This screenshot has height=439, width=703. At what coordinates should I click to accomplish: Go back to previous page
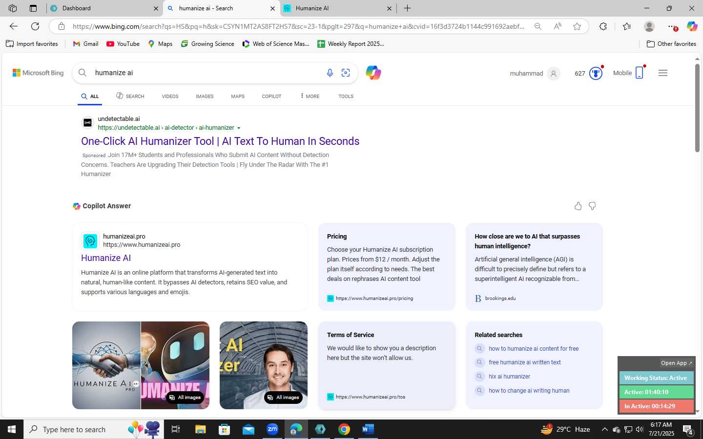14,26
